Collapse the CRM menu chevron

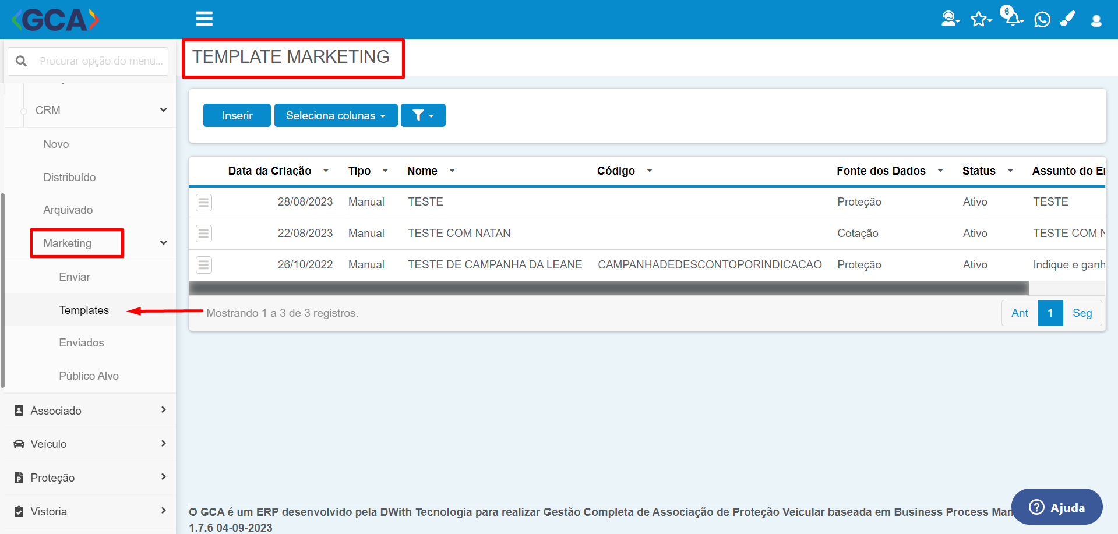pyautogui.click(x=164, y=109)
